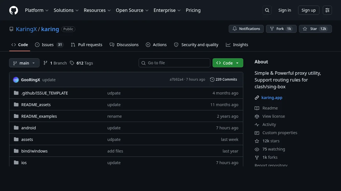Open the android folder name
The height and width of the screenshot is (191, 341).
coord(28,128)
